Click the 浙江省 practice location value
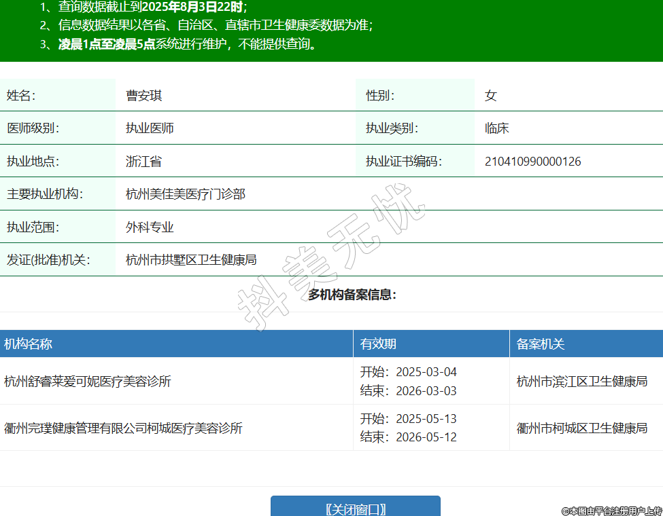 click(x=143, y=162)
